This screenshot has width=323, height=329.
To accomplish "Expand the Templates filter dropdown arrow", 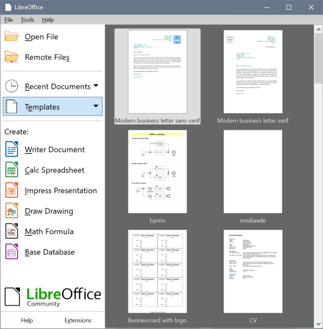I will (96, 106).
